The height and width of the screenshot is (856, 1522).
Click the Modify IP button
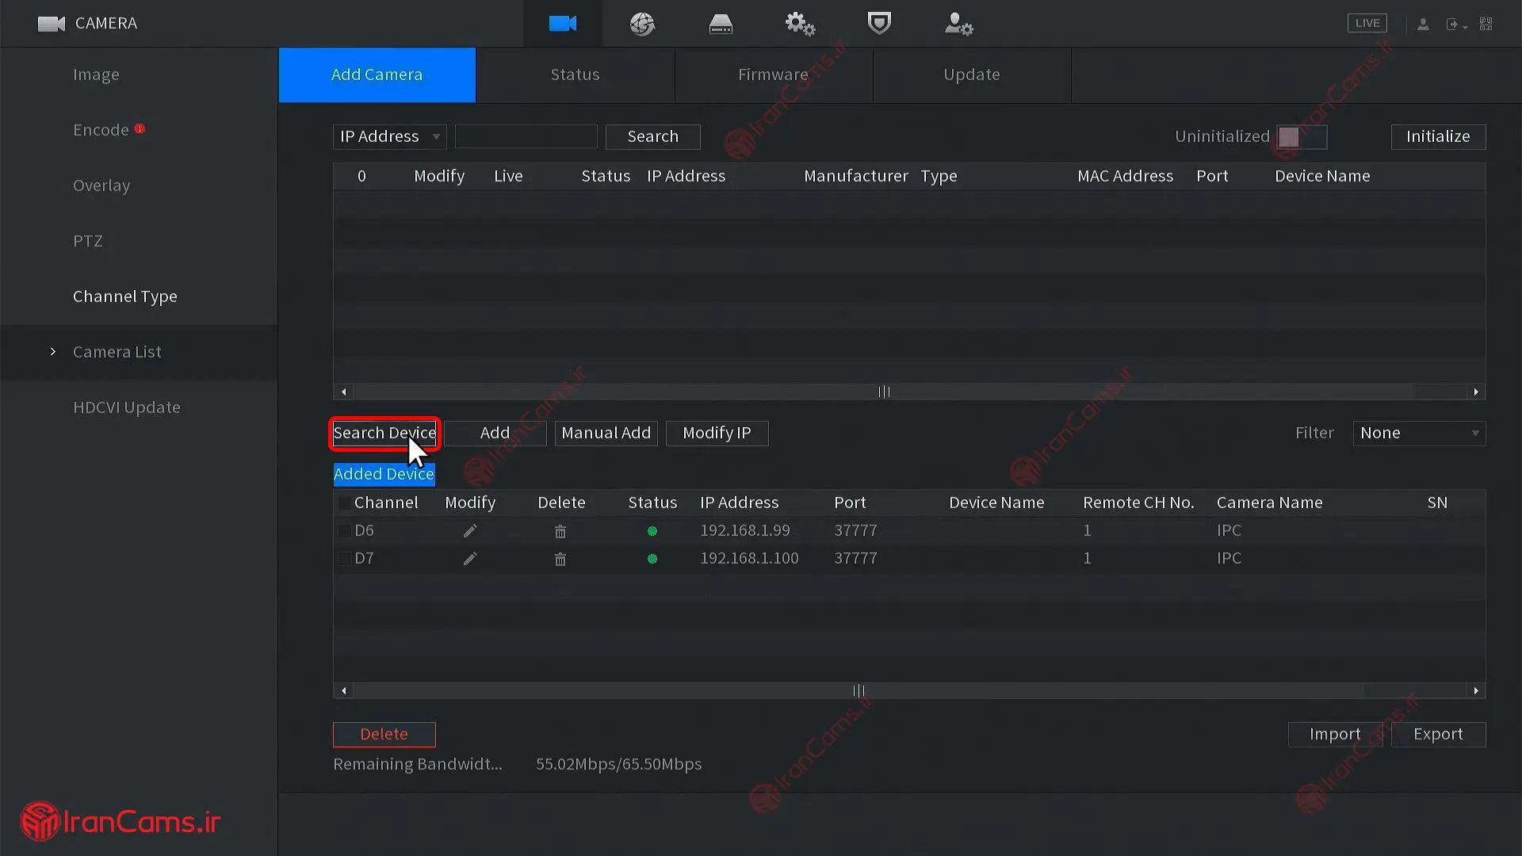click(717, 433)
